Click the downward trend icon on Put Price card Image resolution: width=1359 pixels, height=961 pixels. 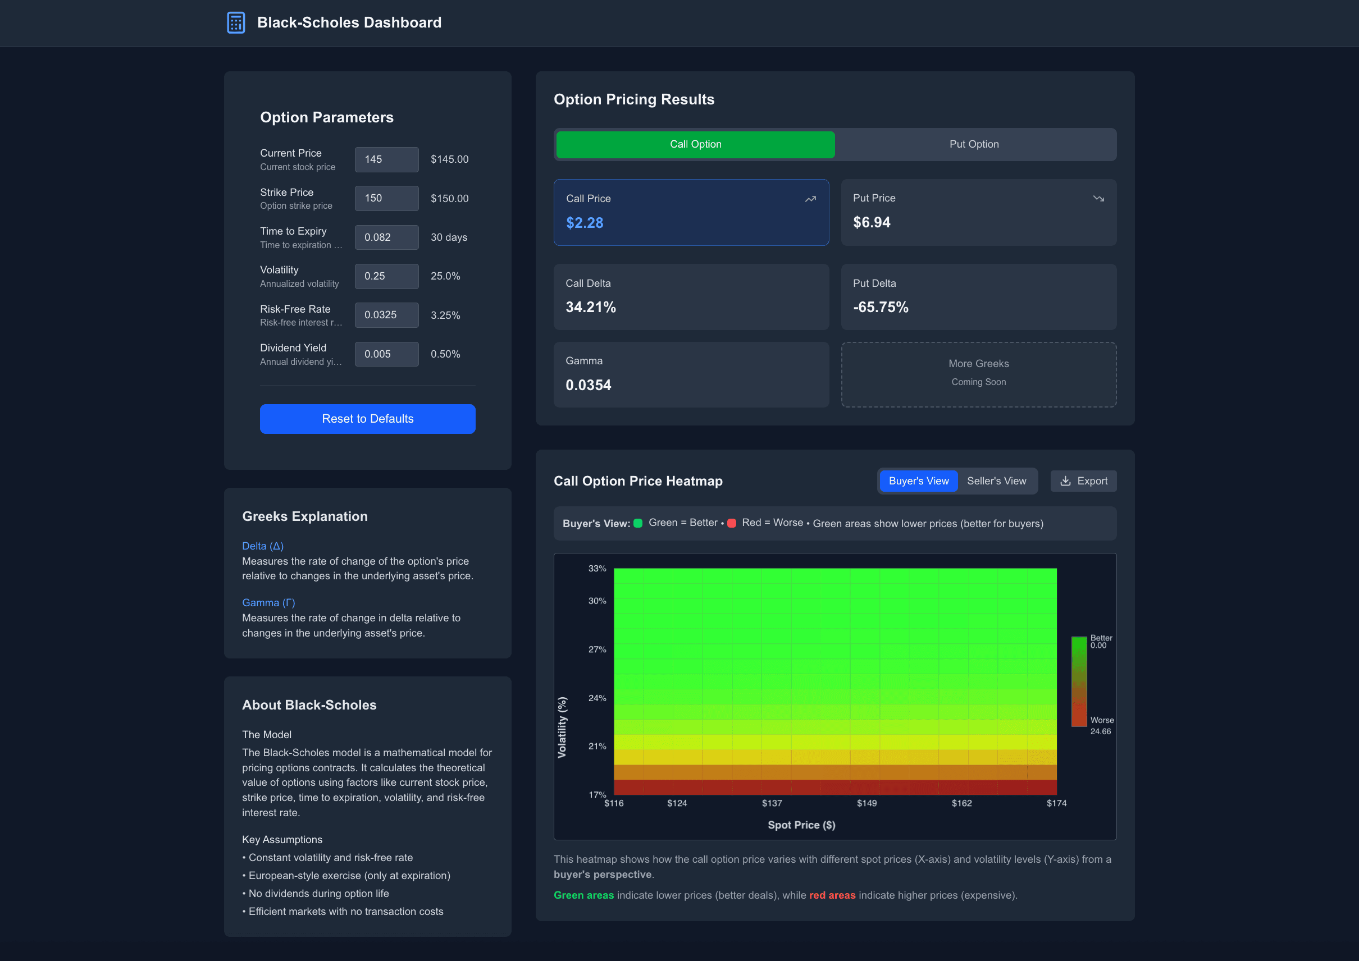tap(1099, 199)
